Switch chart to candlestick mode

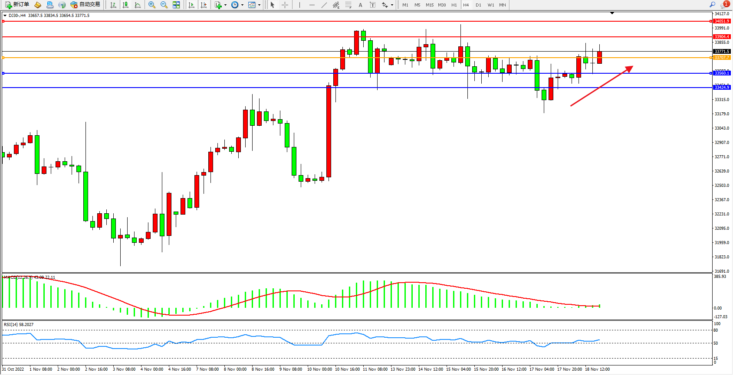pos(125,5)
